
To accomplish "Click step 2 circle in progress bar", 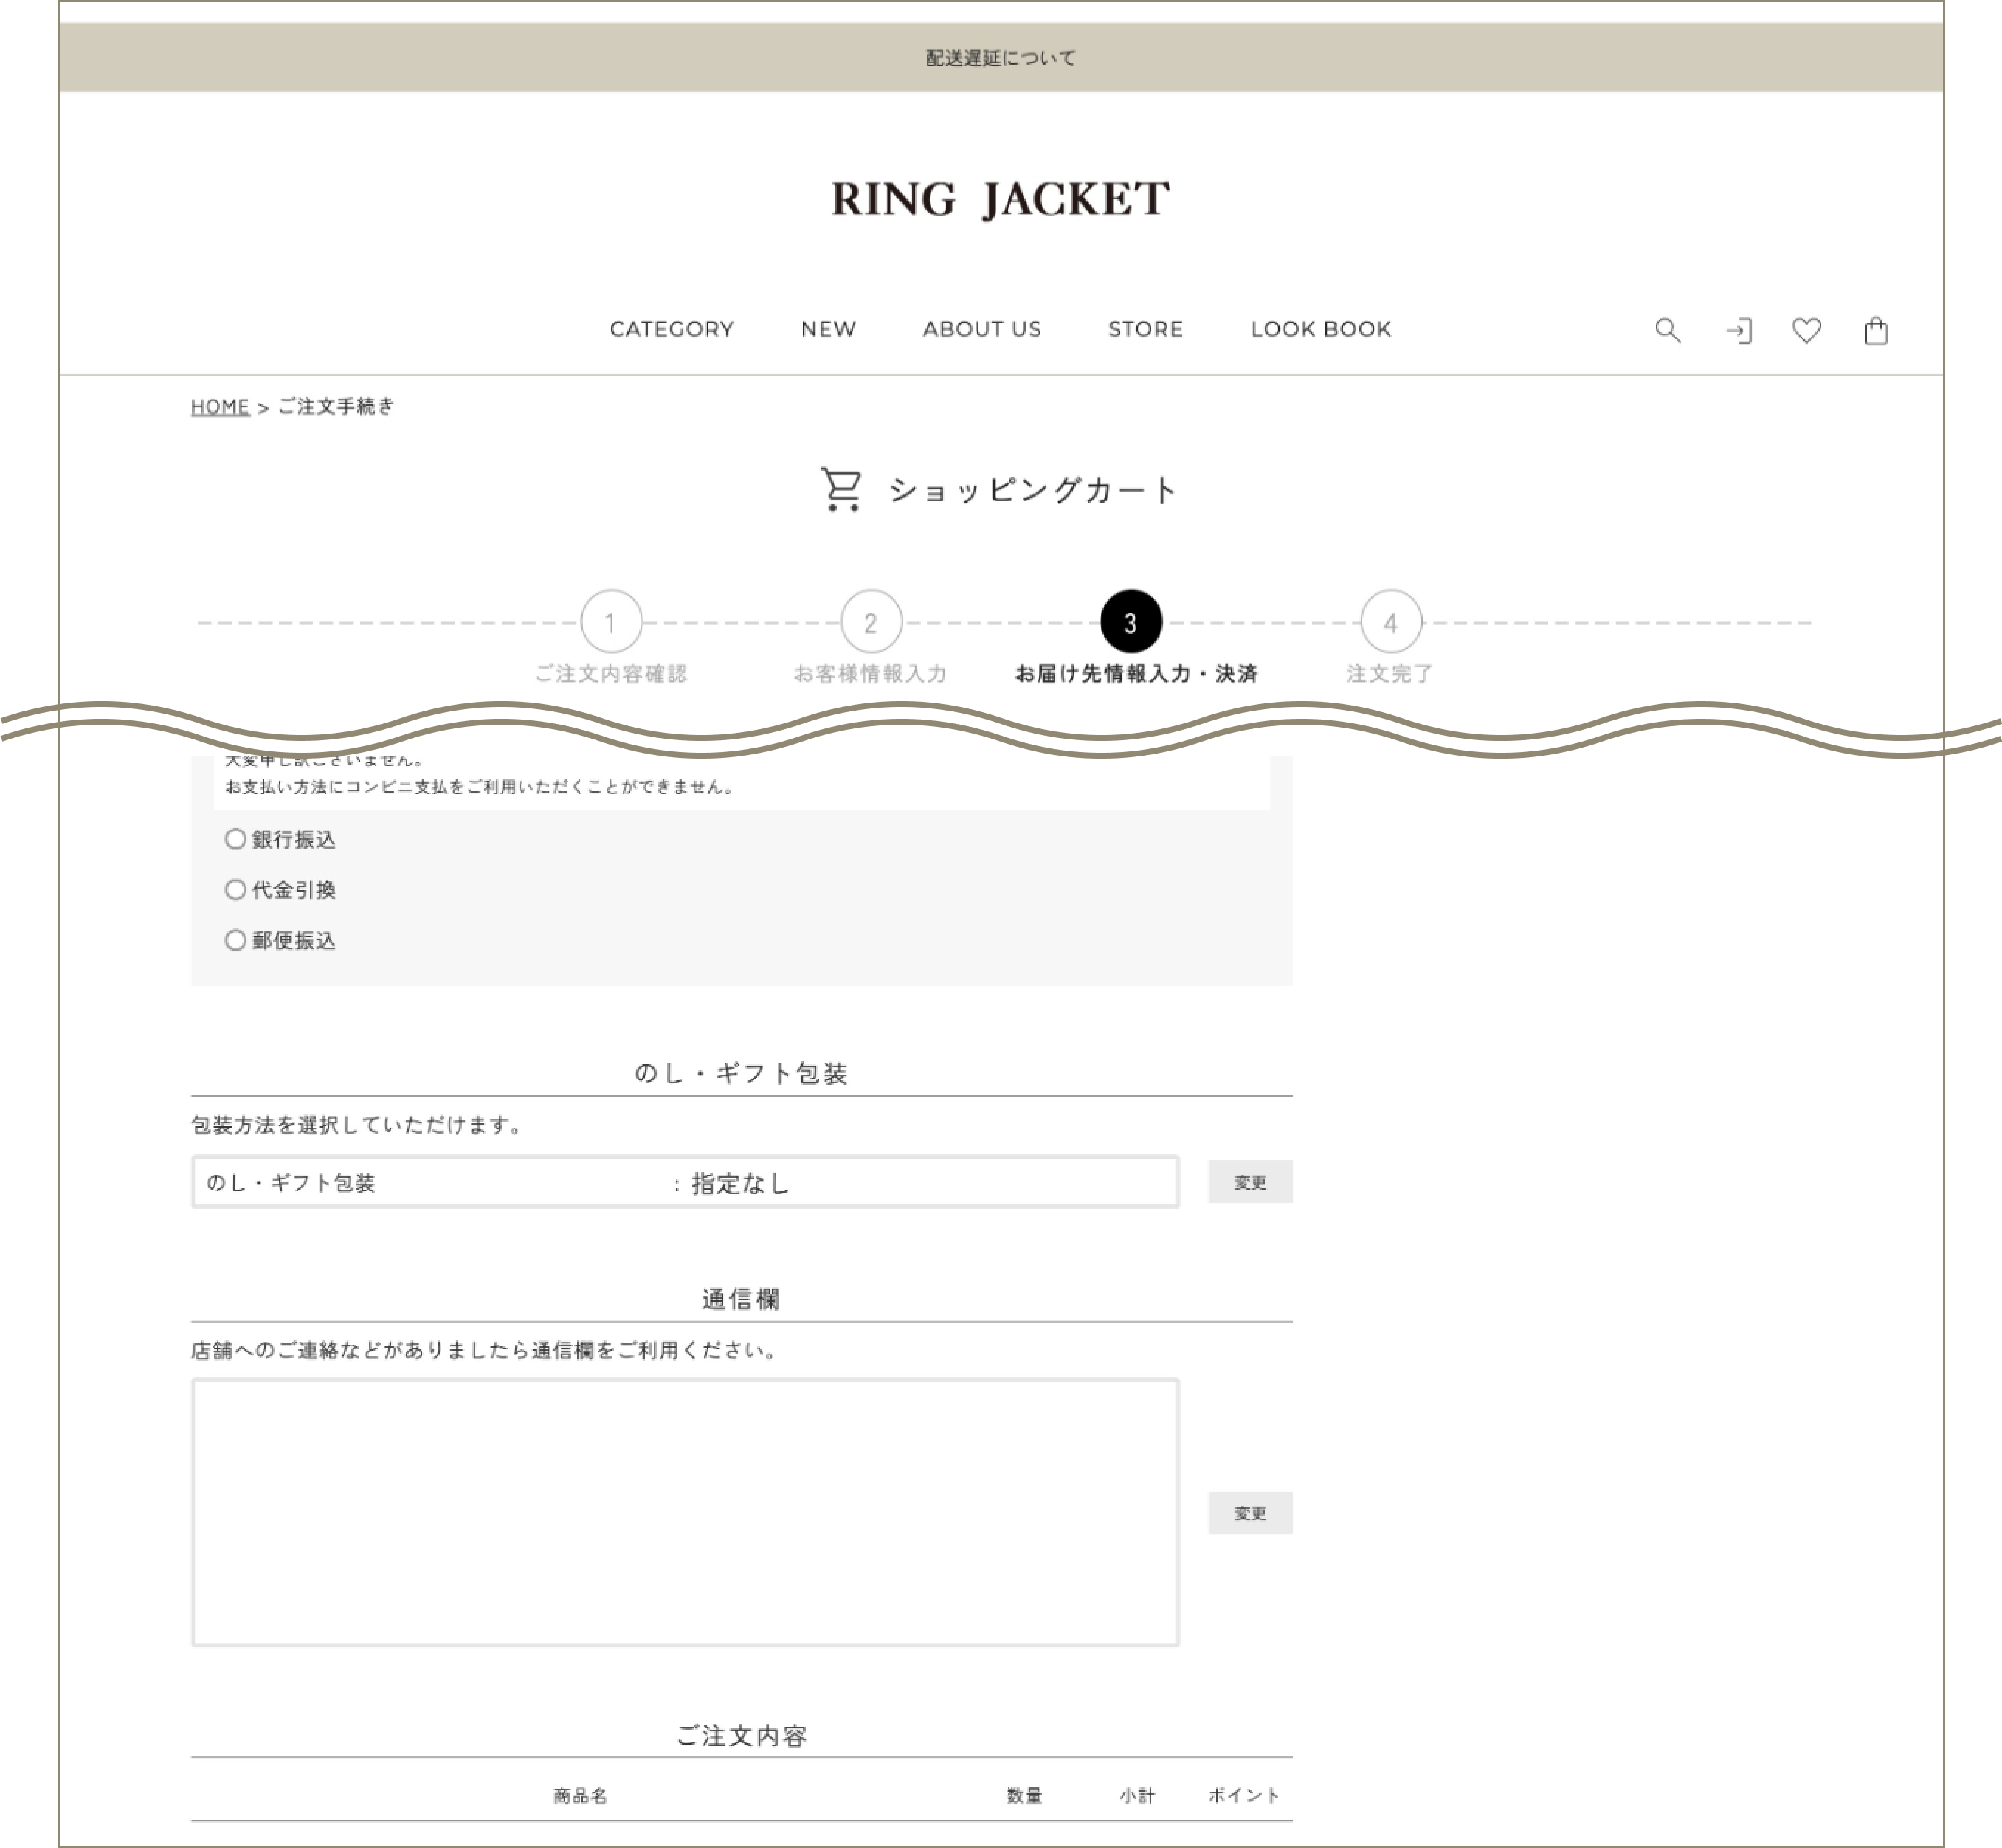I will pos(871,622).
